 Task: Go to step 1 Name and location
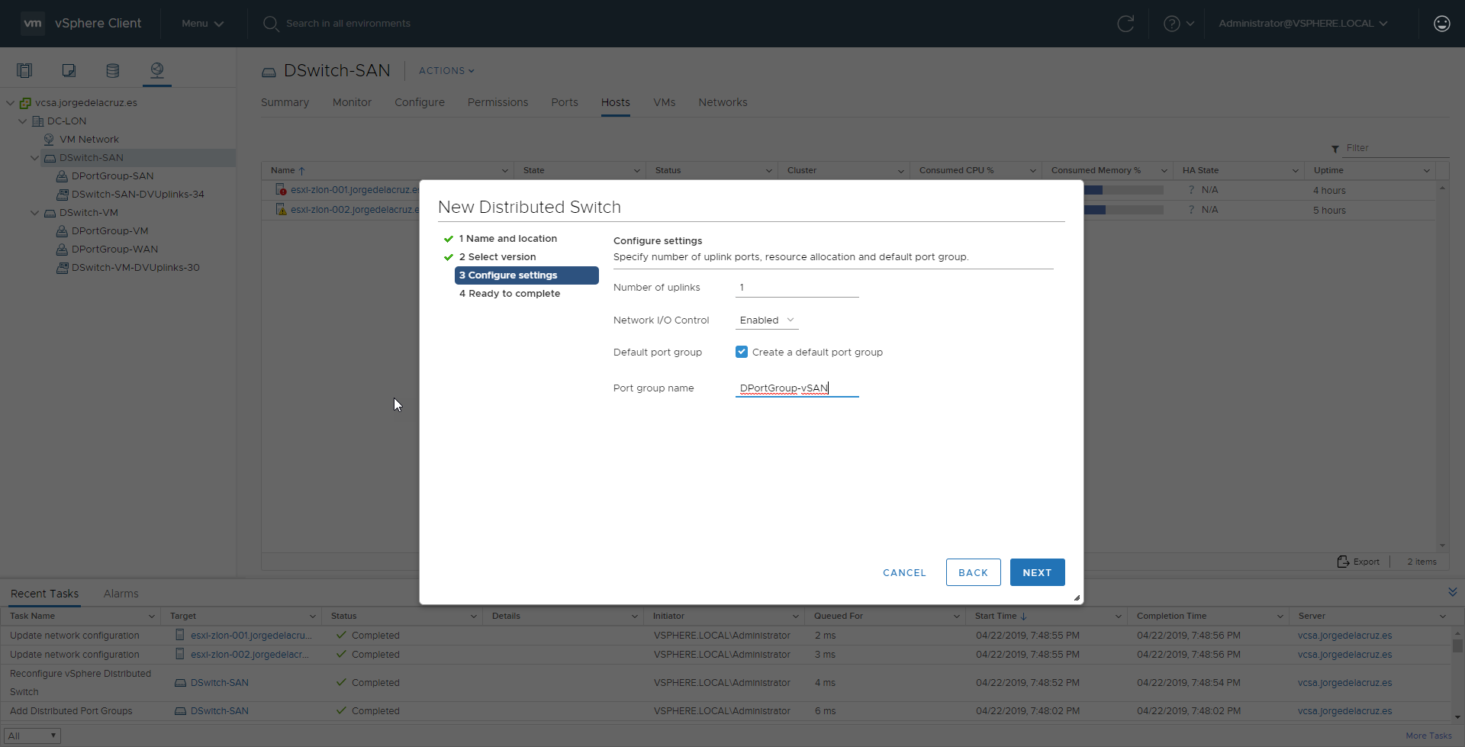tap(507, 239)
